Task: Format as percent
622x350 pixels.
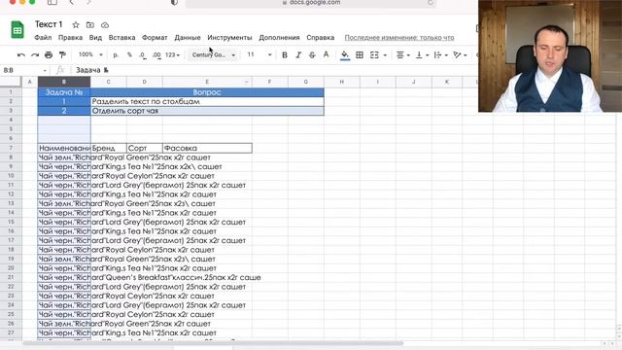Action: 129,54
